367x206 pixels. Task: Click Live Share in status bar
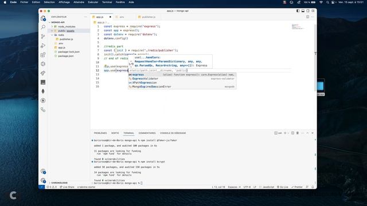pos(67,187)
